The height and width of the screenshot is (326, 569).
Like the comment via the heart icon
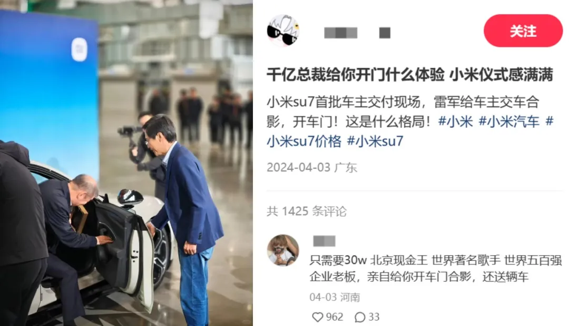coord(318,317)
